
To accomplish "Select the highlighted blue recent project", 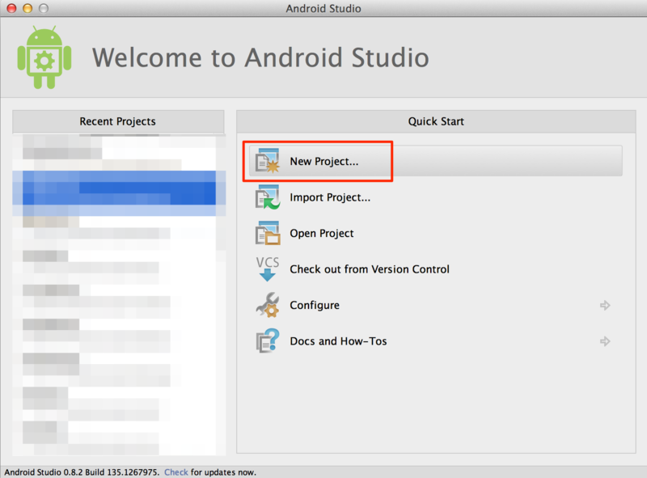I will pyautogui.click(x=119, y=193).
